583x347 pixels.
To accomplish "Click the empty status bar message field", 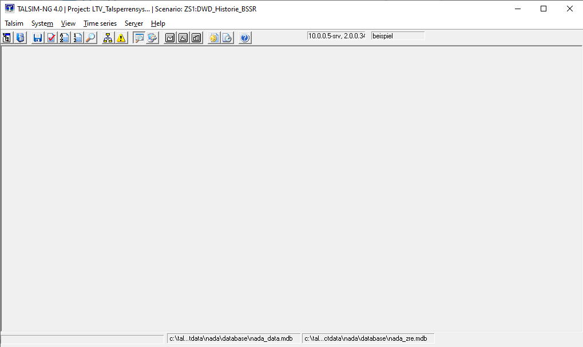I will [x=82, y=339].
